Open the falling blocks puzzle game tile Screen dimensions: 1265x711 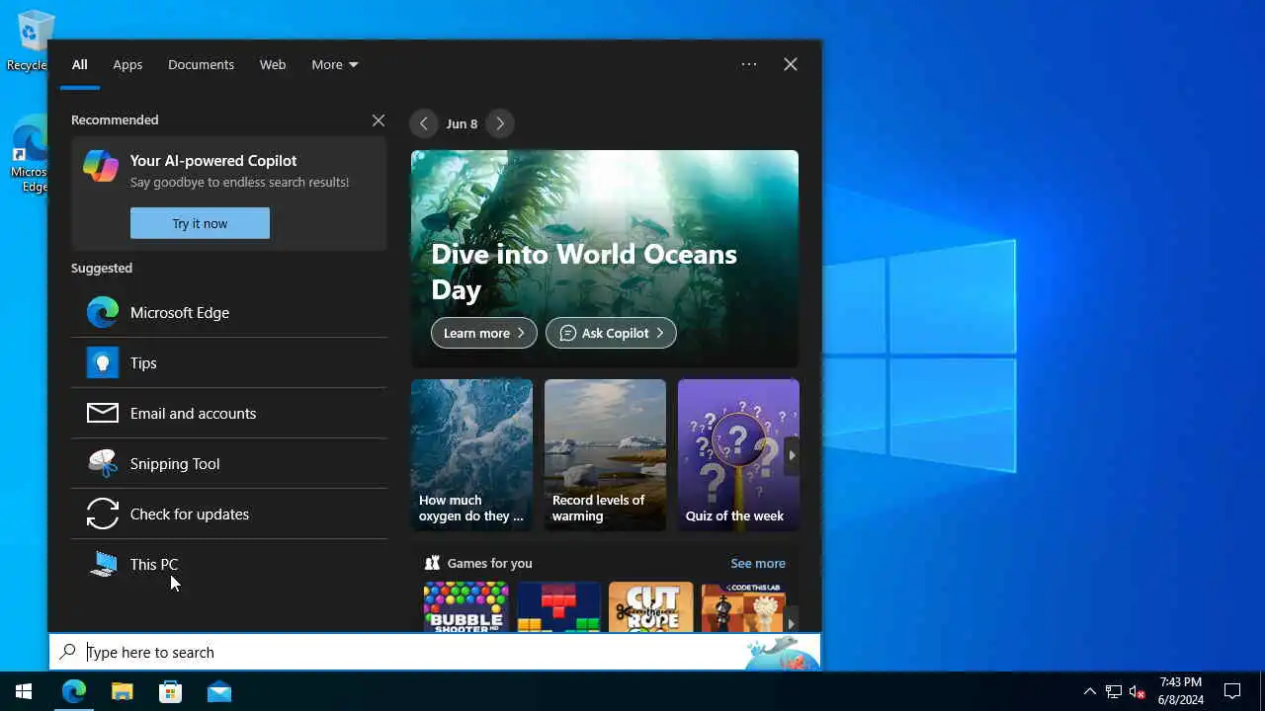[558, 606]
